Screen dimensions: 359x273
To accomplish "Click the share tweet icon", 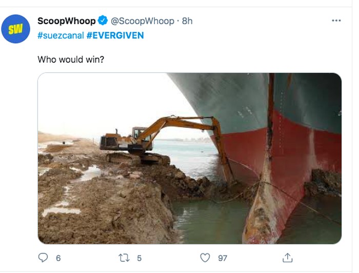I will [x=288, y=258].
